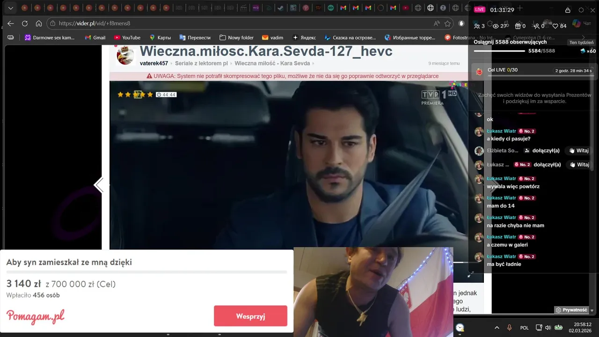Click Witaj button for Łukasz
Screen dimensions: 599x337
pos(579,165)
